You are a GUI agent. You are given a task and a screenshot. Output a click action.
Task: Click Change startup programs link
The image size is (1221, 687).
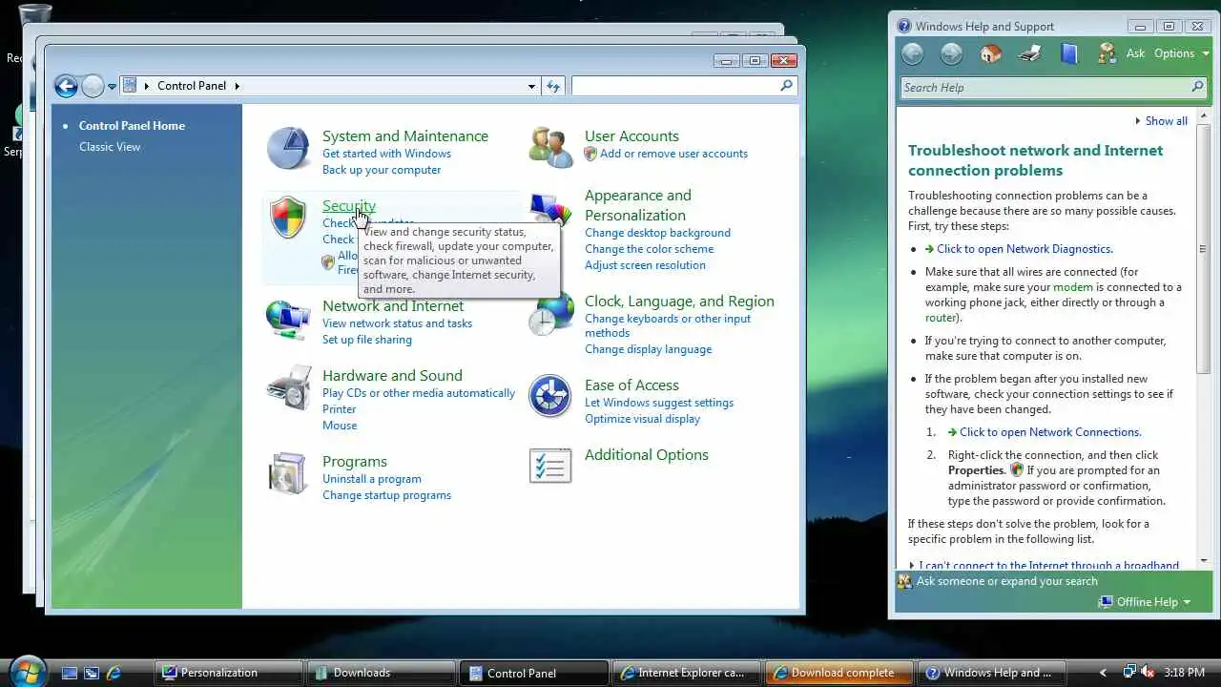pyautogui.click(x=386, y=495)
